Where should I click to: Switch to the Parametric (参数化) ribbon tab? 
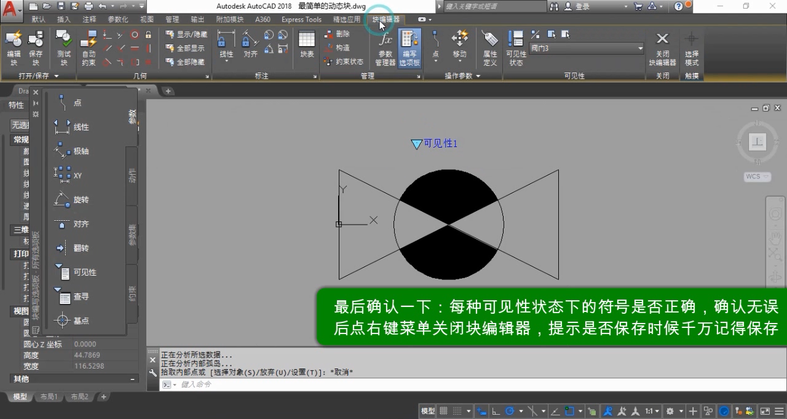point(118,19)
